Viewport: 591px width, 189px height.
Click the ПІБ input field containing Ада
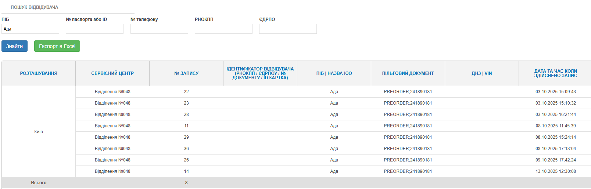30,29
